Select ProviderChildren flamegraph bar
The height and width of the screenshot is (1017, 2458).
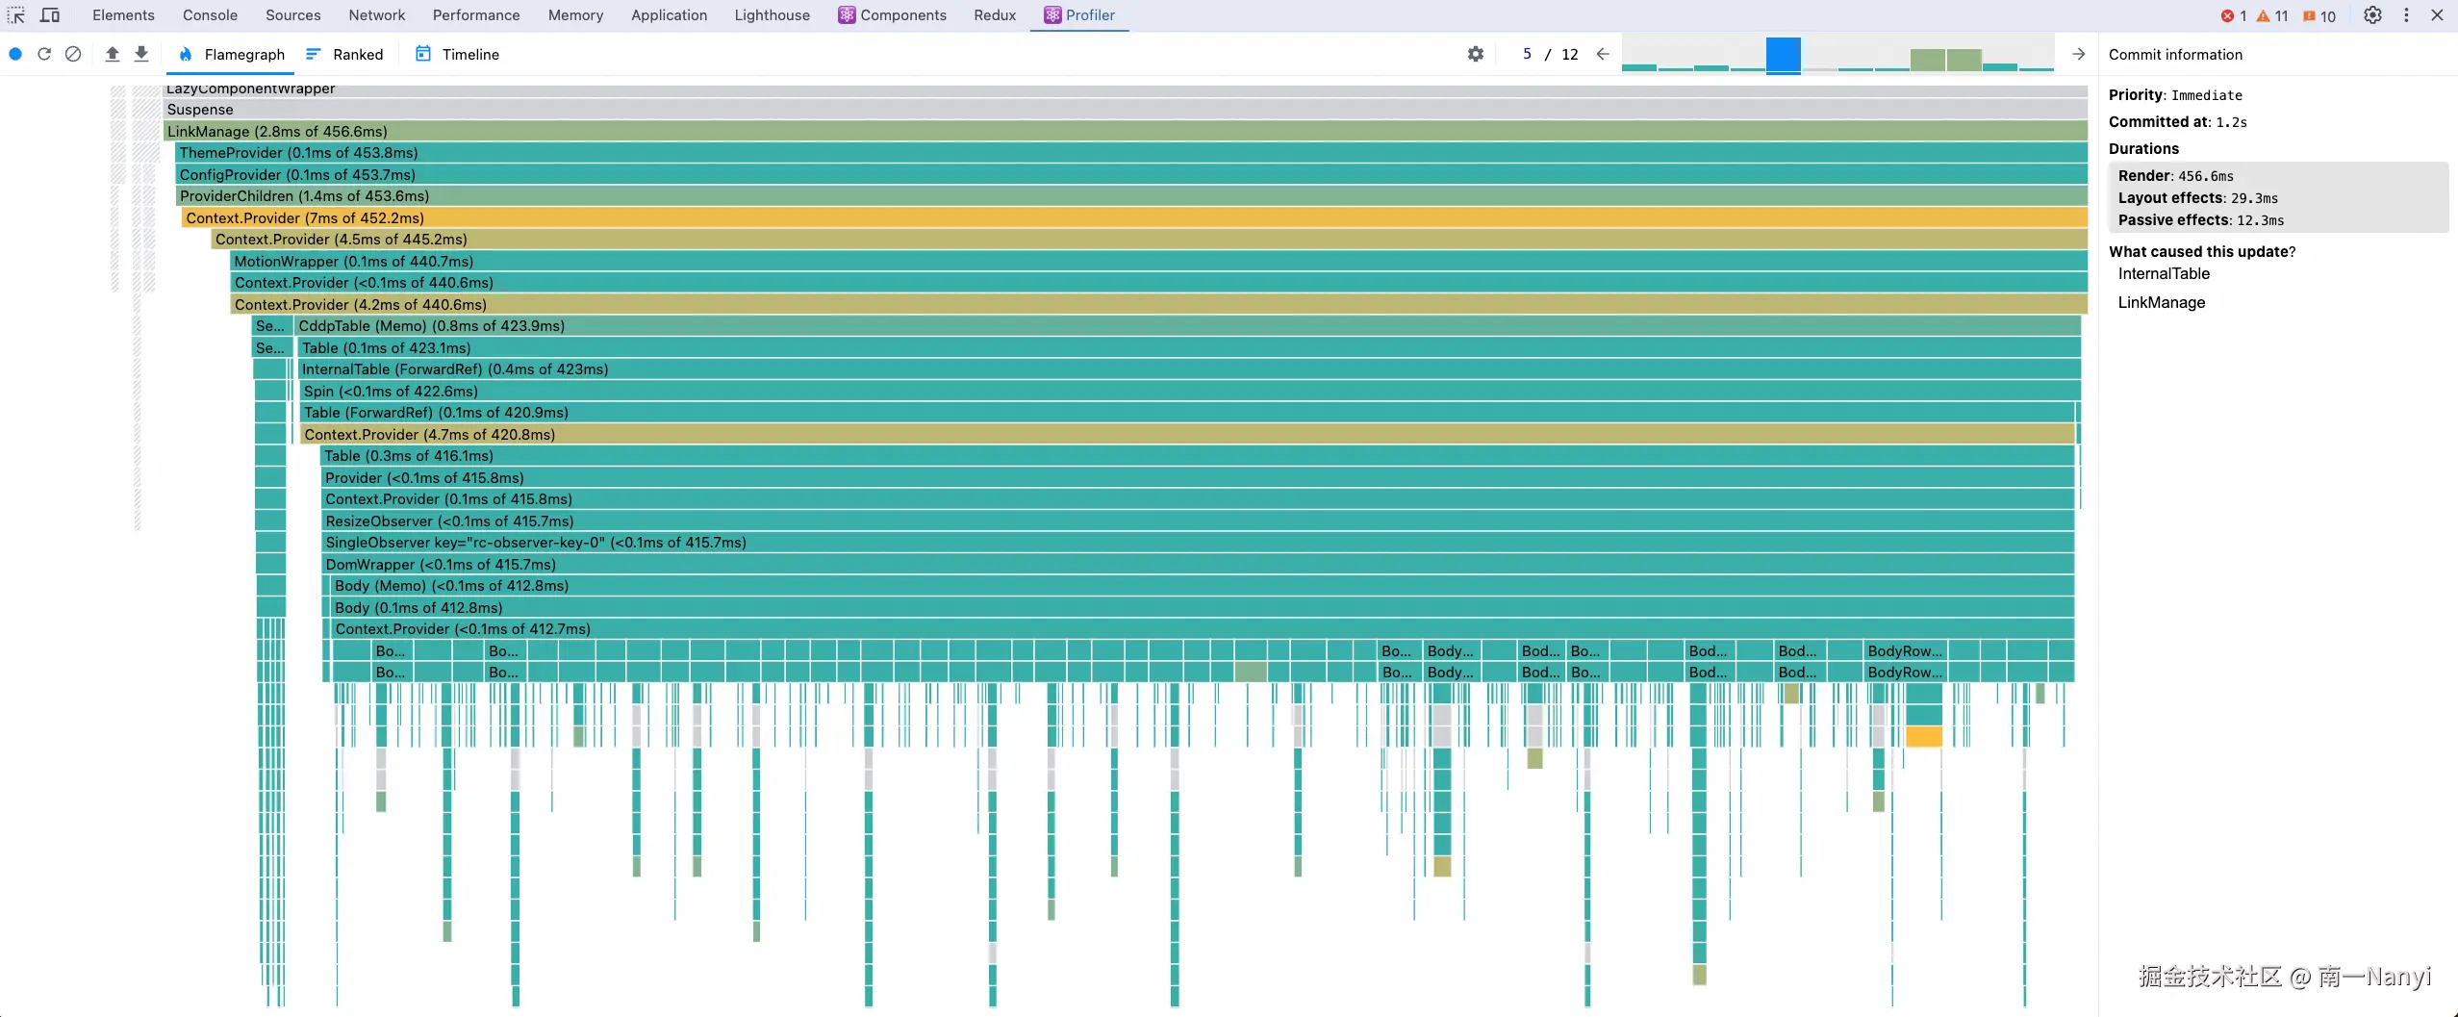(1131, 196)
